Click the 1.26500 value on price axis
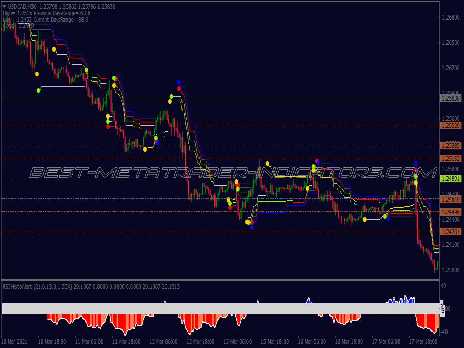The height and width of the screenshot is (348, 464). point(451,43)
